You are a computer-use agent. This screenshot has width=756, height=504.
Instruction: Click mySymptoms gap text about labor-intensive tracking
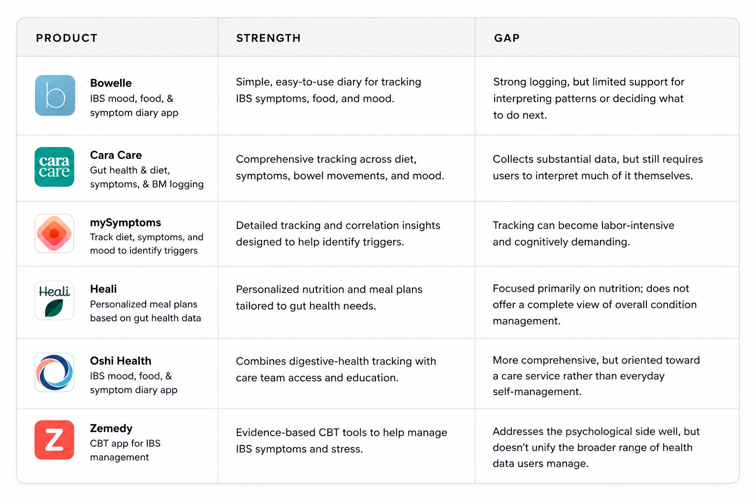point(584,233)
